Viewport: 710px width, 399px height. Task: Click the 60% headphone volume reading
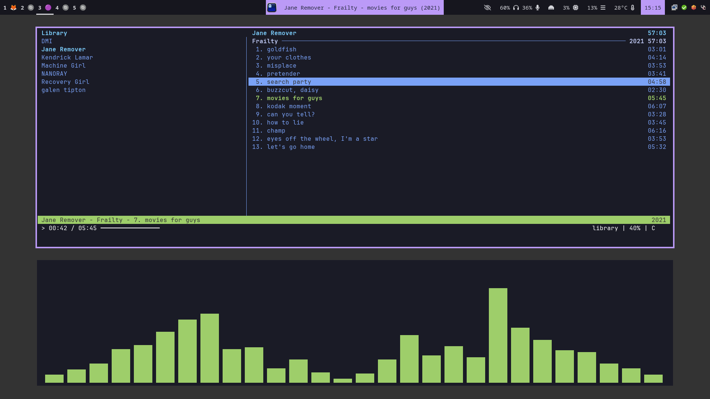[505, 8]
